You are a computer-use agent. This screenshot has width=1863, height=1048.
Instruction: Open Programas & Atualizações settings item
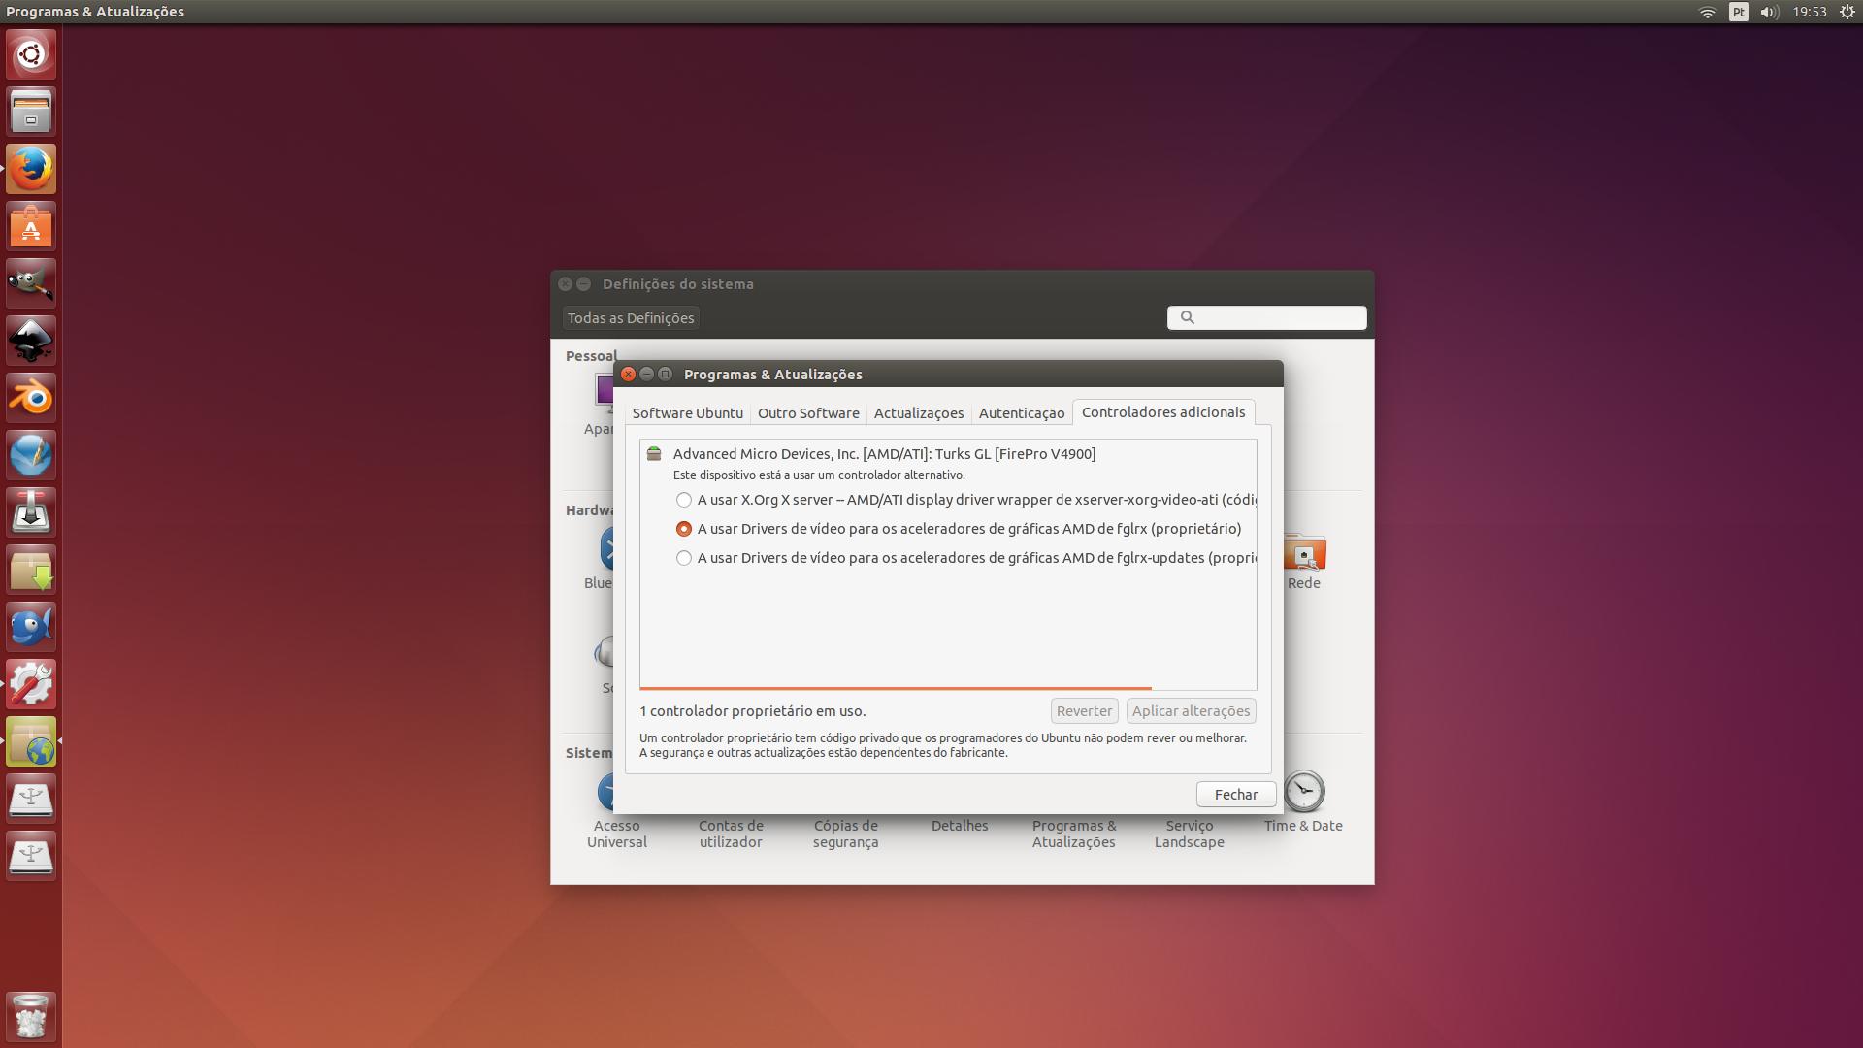1074,834
